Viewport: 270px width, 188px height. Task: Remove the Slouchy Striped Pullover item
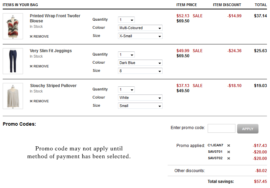point(39,101)
